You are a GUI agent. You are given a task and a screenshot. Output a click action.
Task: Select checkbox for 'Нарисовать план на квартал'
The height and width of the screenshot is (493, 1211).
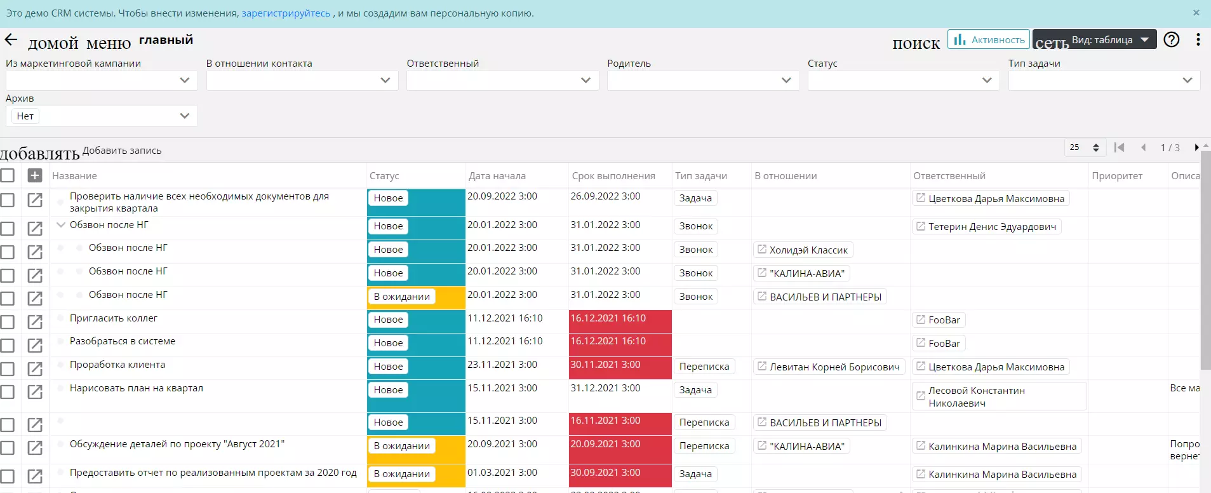7,392
